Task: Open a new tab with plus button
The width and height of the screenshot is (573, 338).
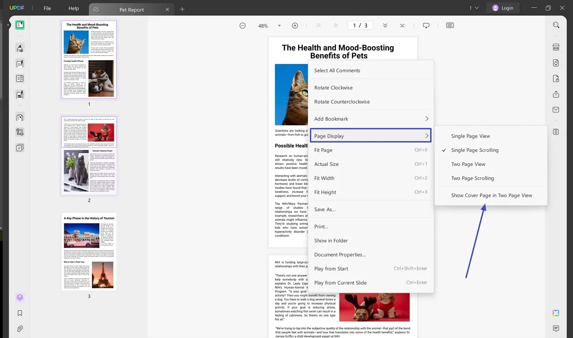Action: (182, 9)
